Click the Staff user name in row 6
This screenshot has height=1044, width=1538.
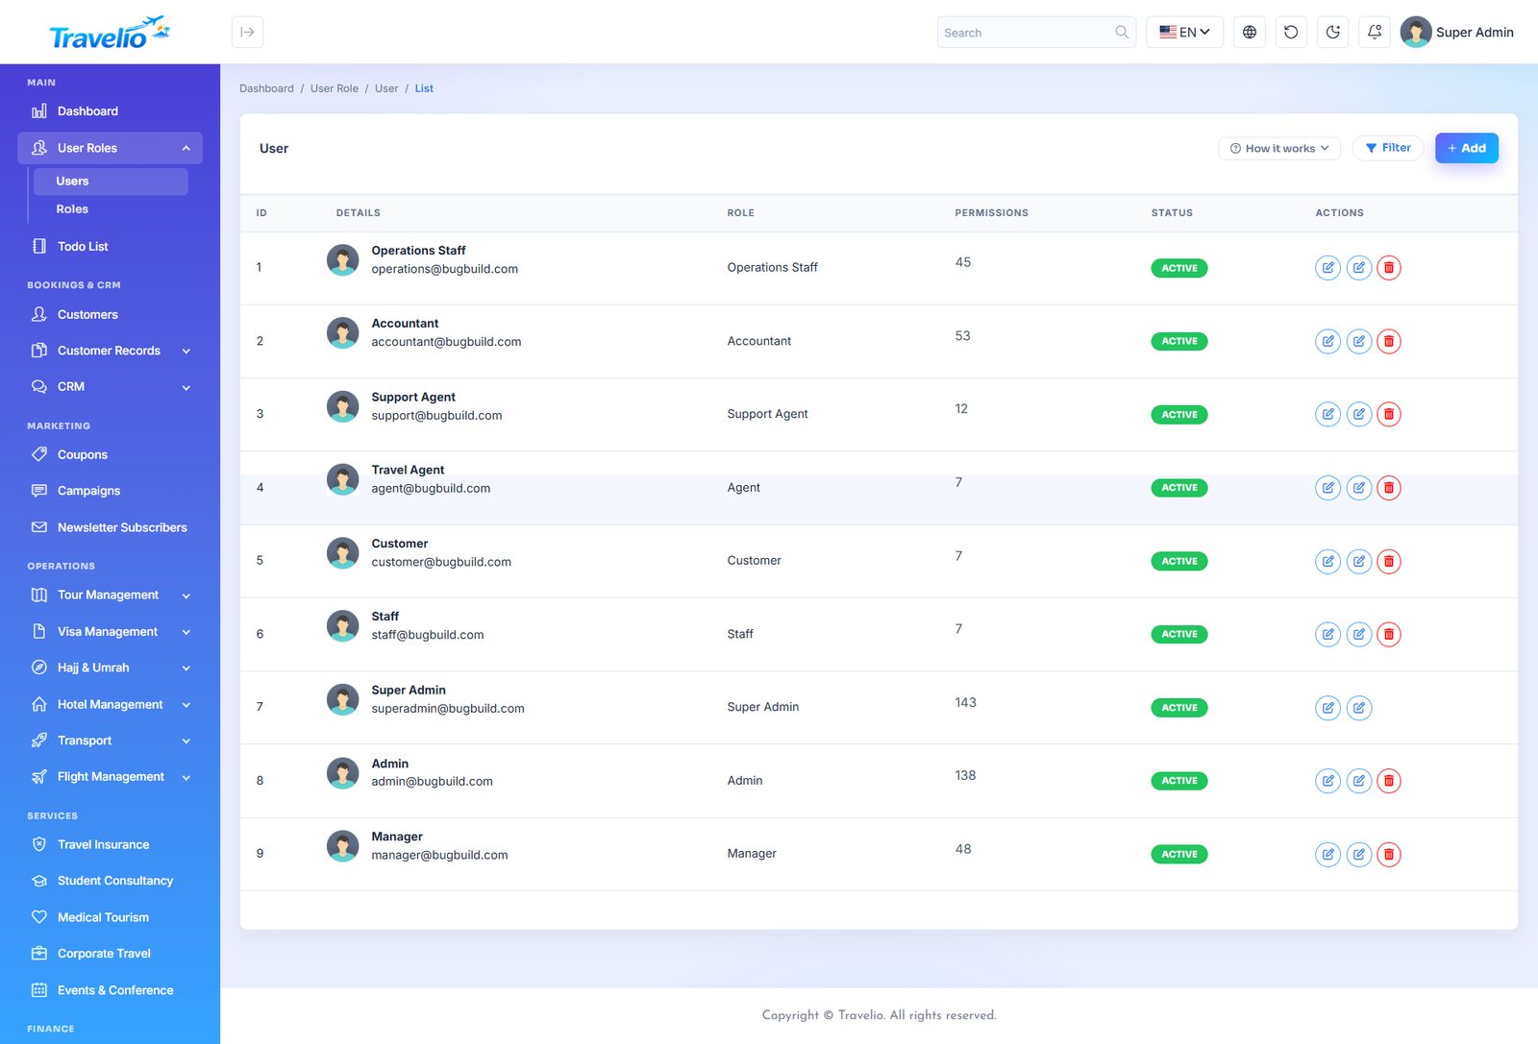384,617
